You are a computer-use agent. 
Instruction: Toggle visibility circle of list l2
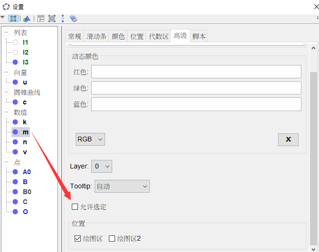coord(15,52)
